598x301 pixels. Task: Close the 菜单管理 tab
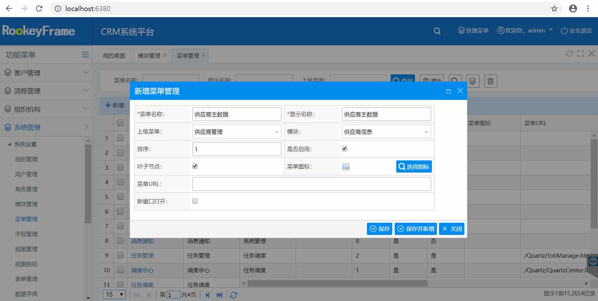pos(203,55)
